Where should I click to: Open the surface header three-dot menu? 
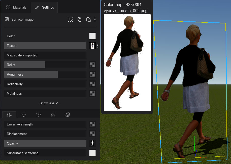pyautogui.click(x=95, y=19)
